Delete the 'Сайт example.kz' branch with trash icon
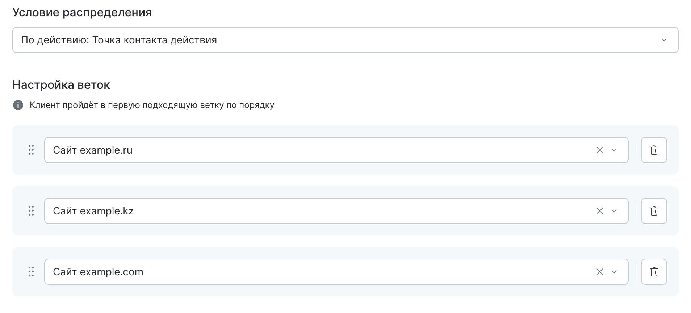Screen dimensions: 691x313 tap(654, 211)
